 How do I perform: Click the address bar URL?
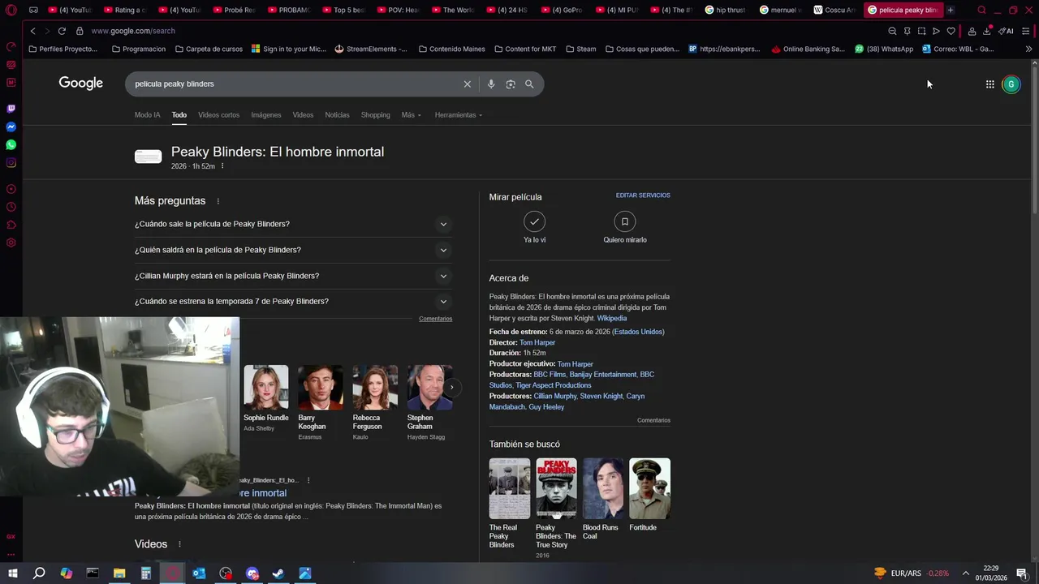(x=133, y=31)
